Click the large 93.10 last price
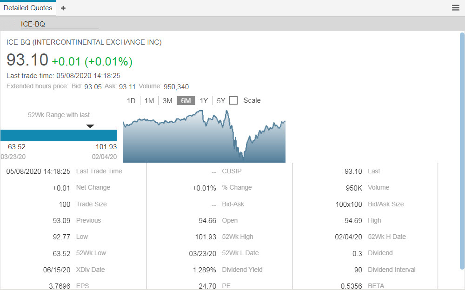 click(27, 60)
